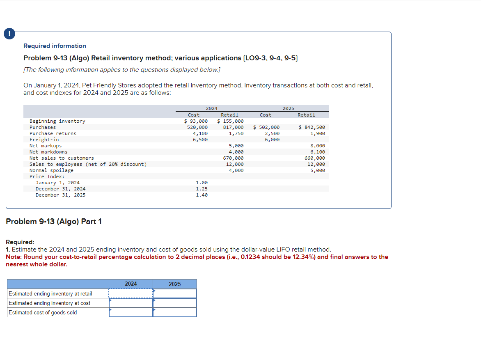Click the blue marker on 2024 cost cell
This screenshot has width=481, height=339.
(110, 300)
